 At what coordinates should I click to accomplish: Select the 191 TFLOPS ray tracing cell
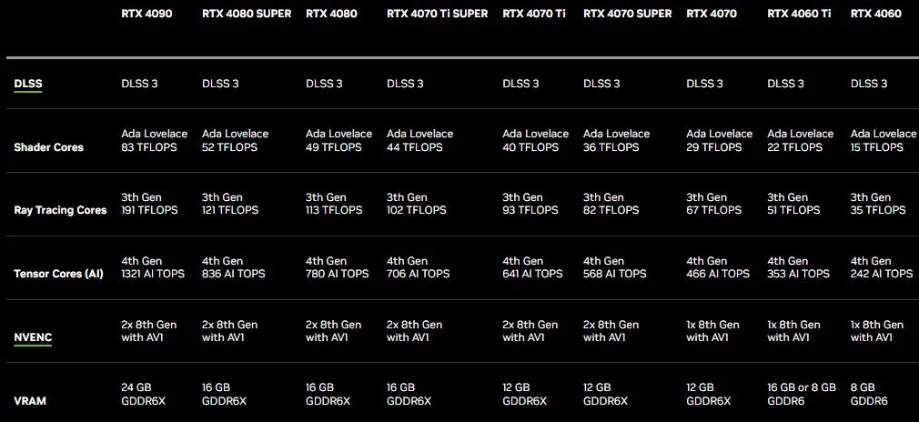point(149,210)
